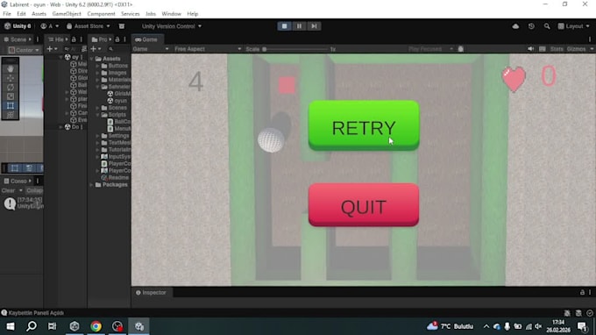Lock the Project panel

pos(117,39)
